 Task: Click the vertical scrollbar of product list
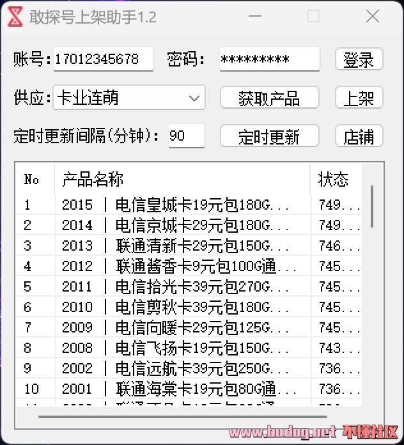pyautogui.click(x=372, y=207)
